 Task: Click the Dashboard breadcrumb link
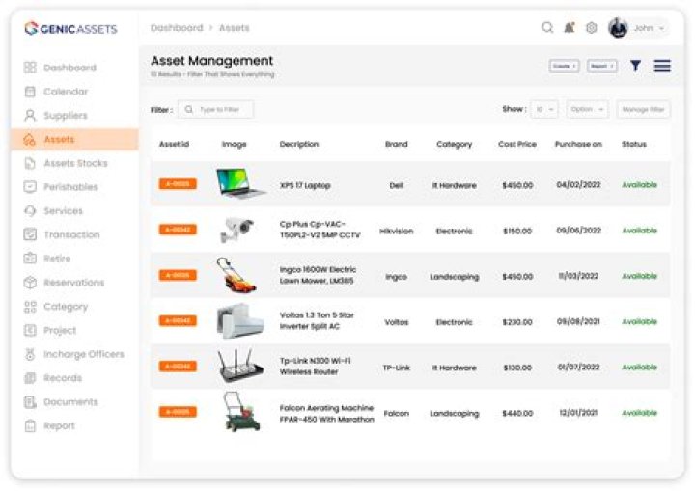[177, 28]
